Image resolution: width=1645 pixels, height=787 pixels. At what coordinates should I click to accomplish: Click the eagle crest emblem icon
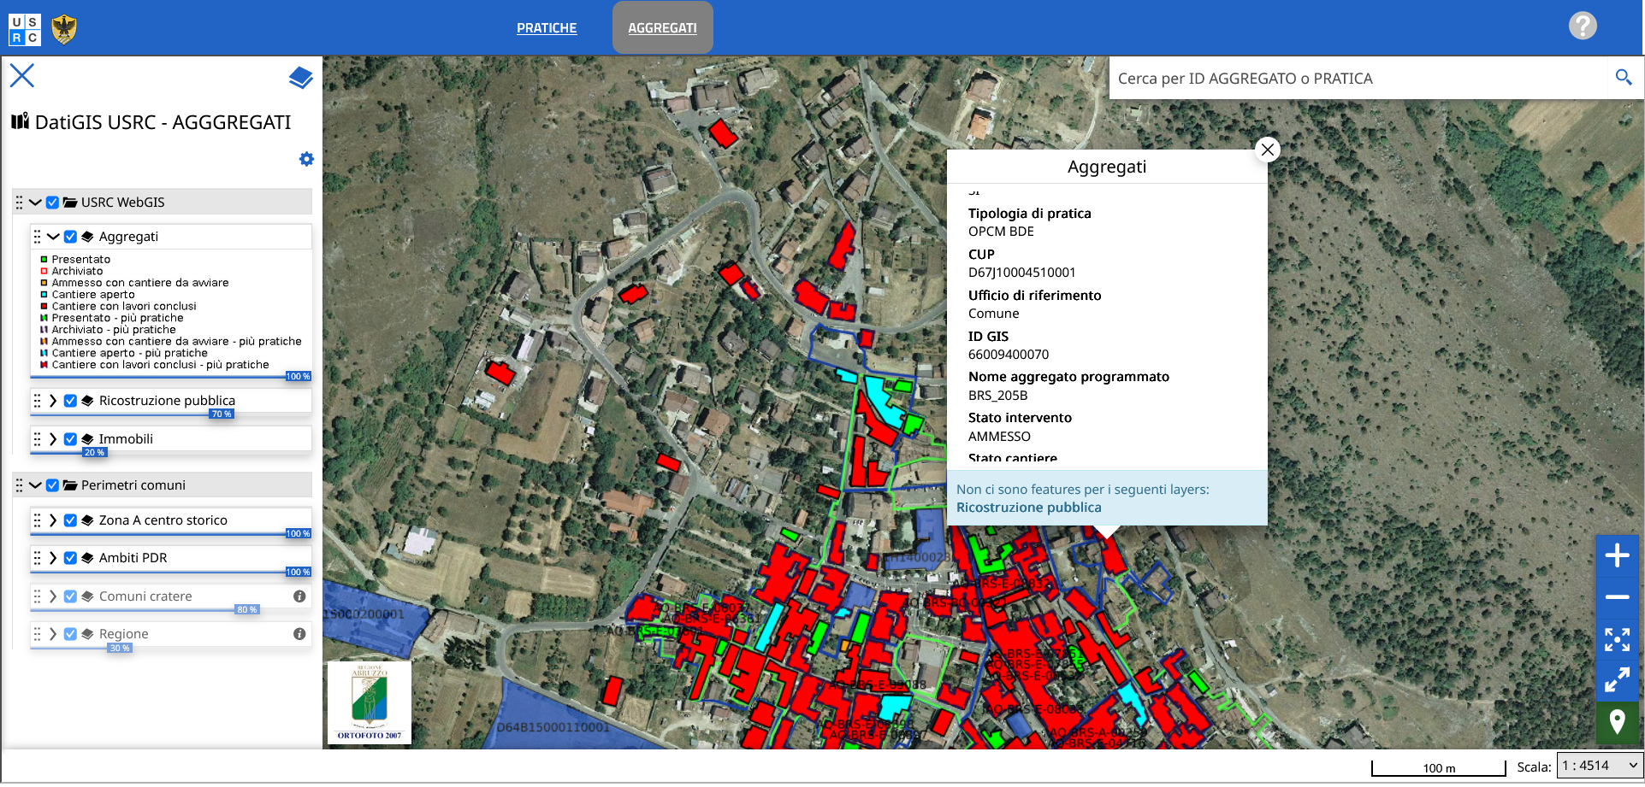coord(64,29)
